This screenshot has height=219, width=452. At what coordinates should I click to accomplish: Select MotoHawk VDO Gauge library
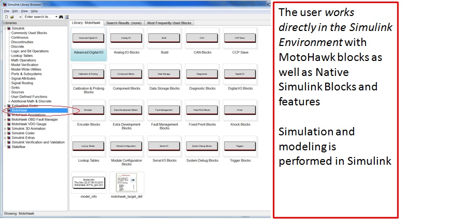[28, 124]
